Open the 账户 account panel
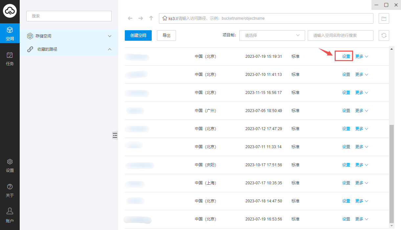This screenshot has height=230, width=401. click(10, 215)
